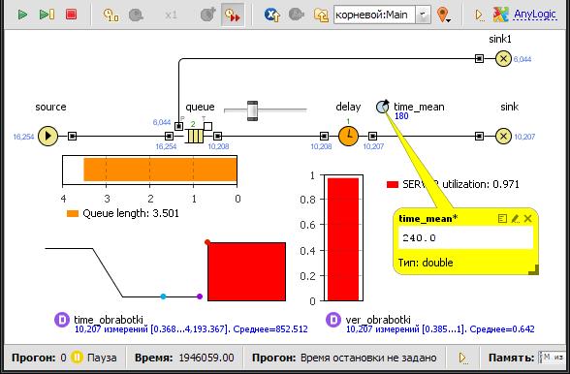Click the time_mean parameter icon
Screen dimensions: 570x374
point(382,107)
